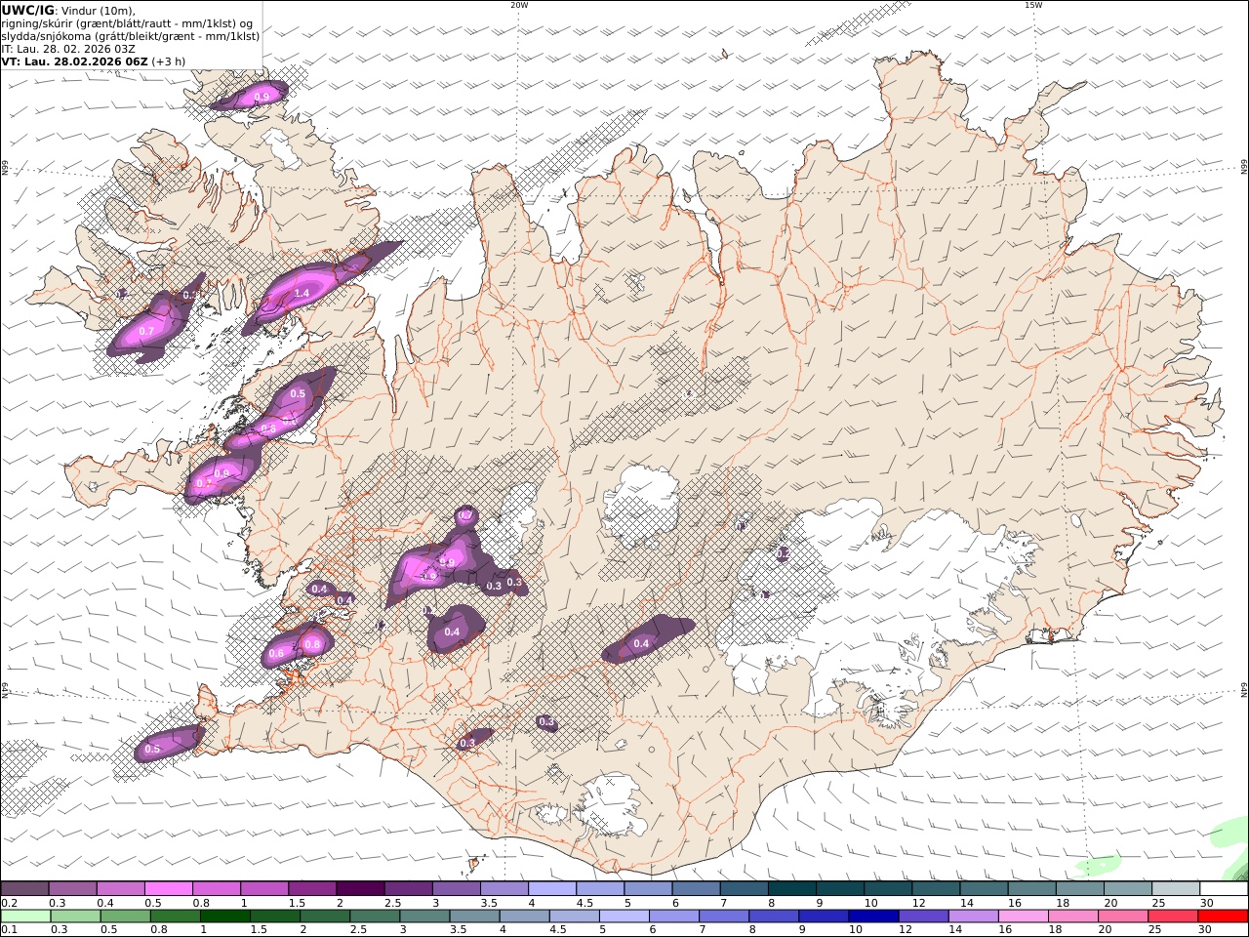Click the "UWC/IG: Vindur (10m)," title text
The height and width of the screenshot is (937, 1249).
point(69,11)
